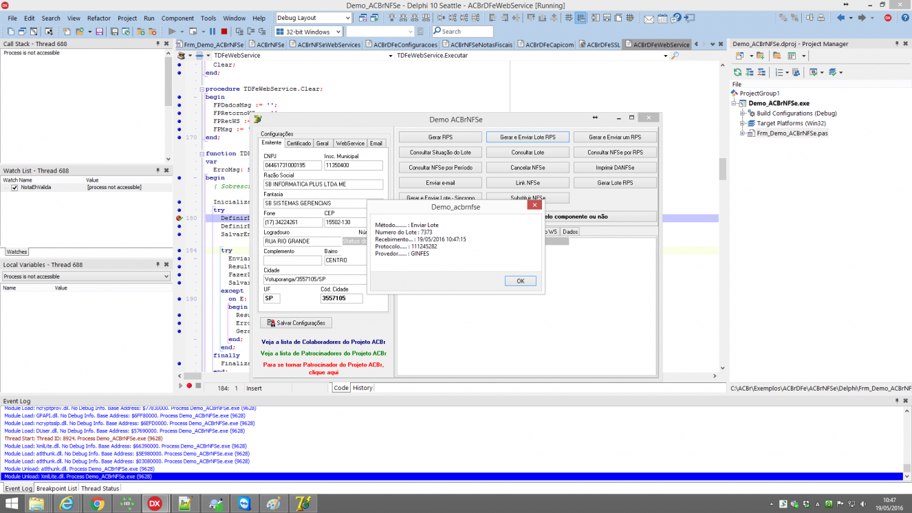Click Collapse All in Project Manager
The height and width of the screenshot is (513, 912).
point(761,72)
